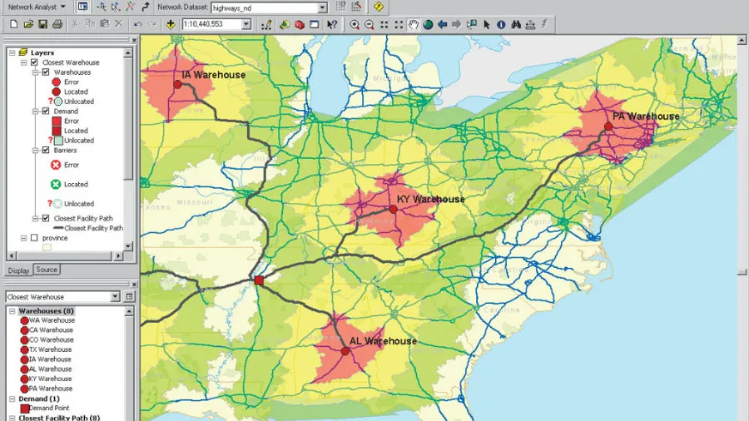Toggle the Barriers layer checkbox
Image resolution: width=749 pixels, height=421 pixels.
click(x=46, y=151)
